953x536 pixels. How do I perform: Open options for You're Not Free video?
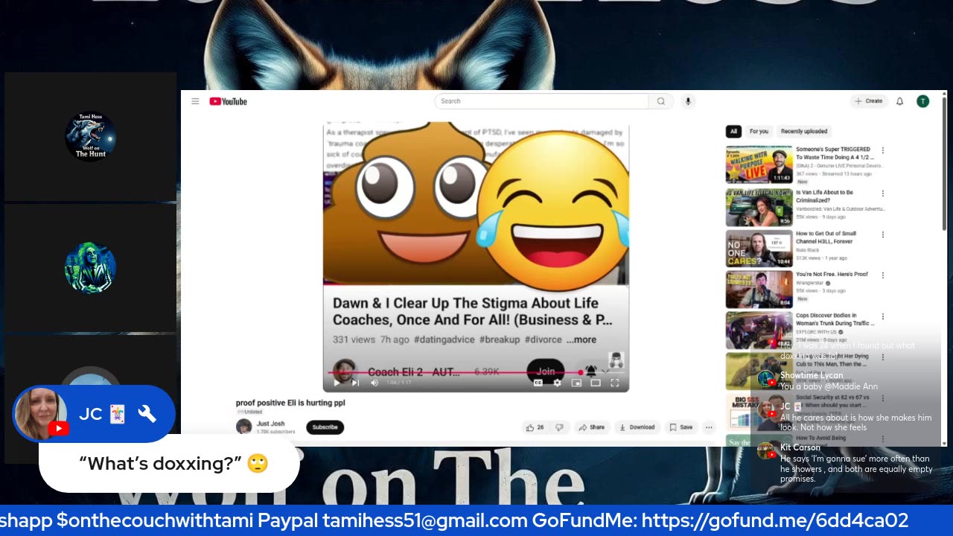(883, 275)
